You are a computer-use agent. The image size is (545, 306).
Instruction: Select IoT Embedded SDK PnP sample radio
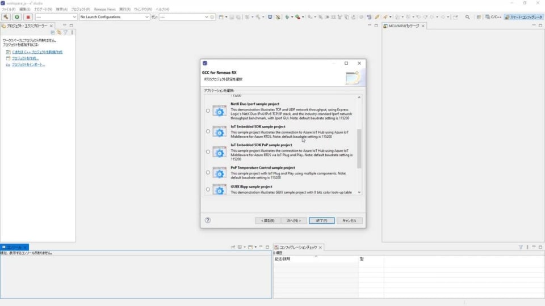tap(208, 152)
